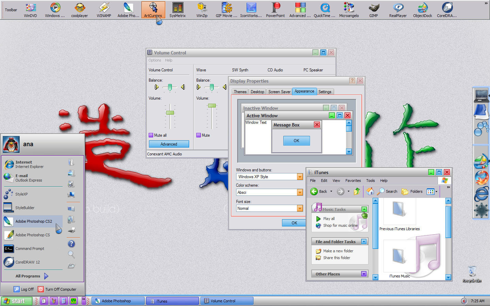Open StyleBuilder from the start menu

(x=33, y=208)
